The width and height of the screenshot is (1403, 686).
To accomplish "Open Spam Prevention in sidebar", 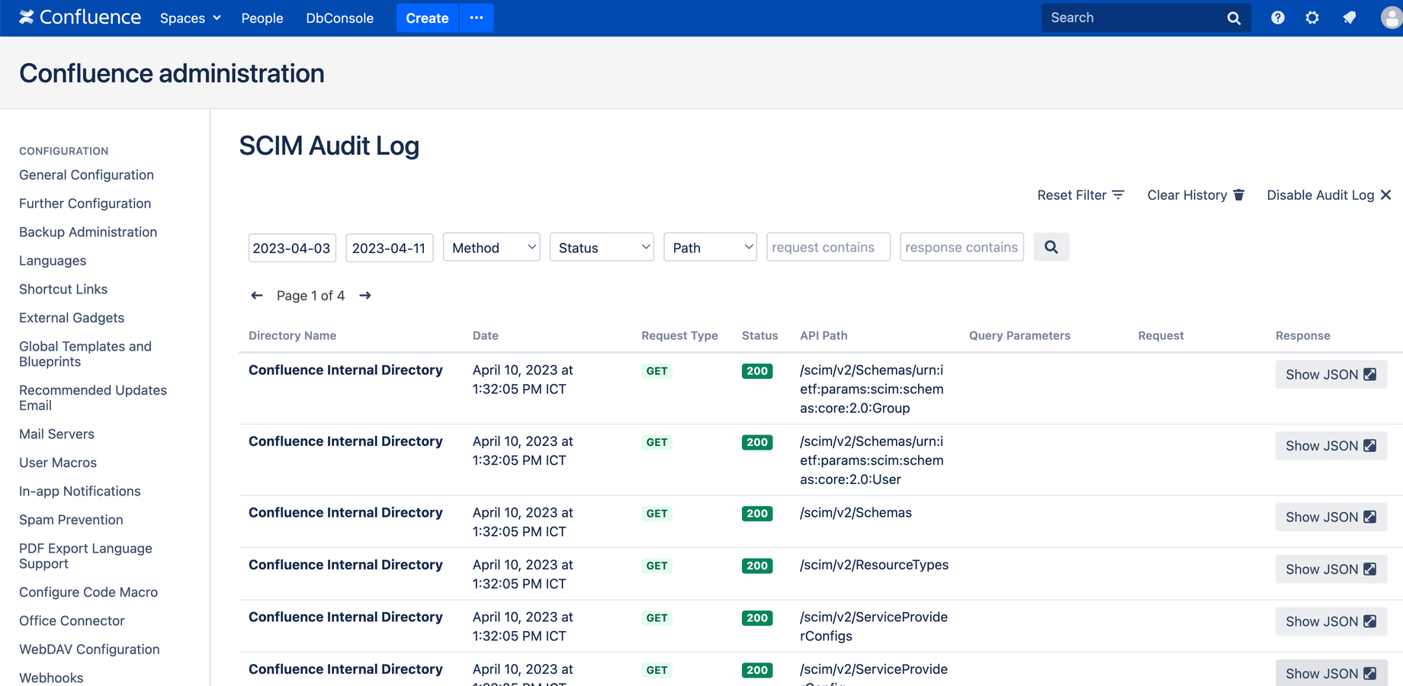I will pos(71,520).
